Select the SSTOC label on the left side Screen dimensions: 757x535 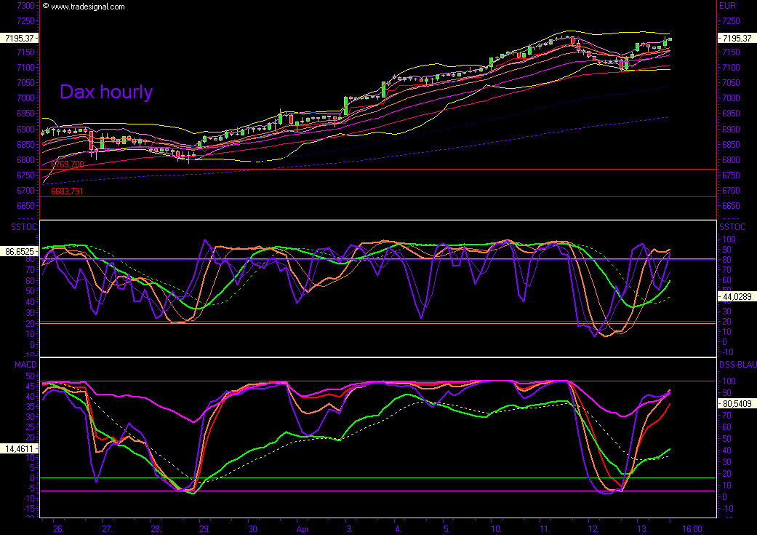click(x=25, y=226)
